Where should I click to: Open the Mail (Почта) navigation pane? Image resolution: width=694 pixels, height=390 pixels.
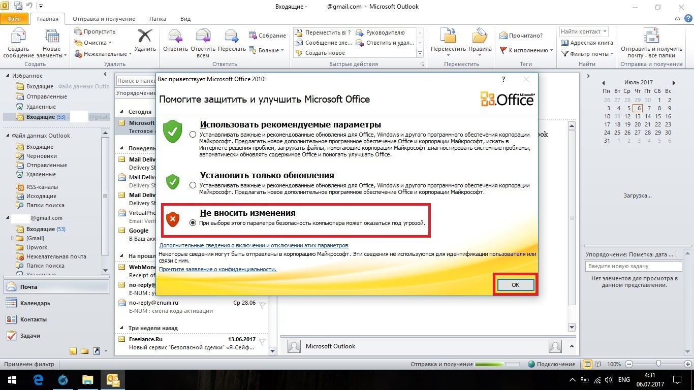point(56,287)
